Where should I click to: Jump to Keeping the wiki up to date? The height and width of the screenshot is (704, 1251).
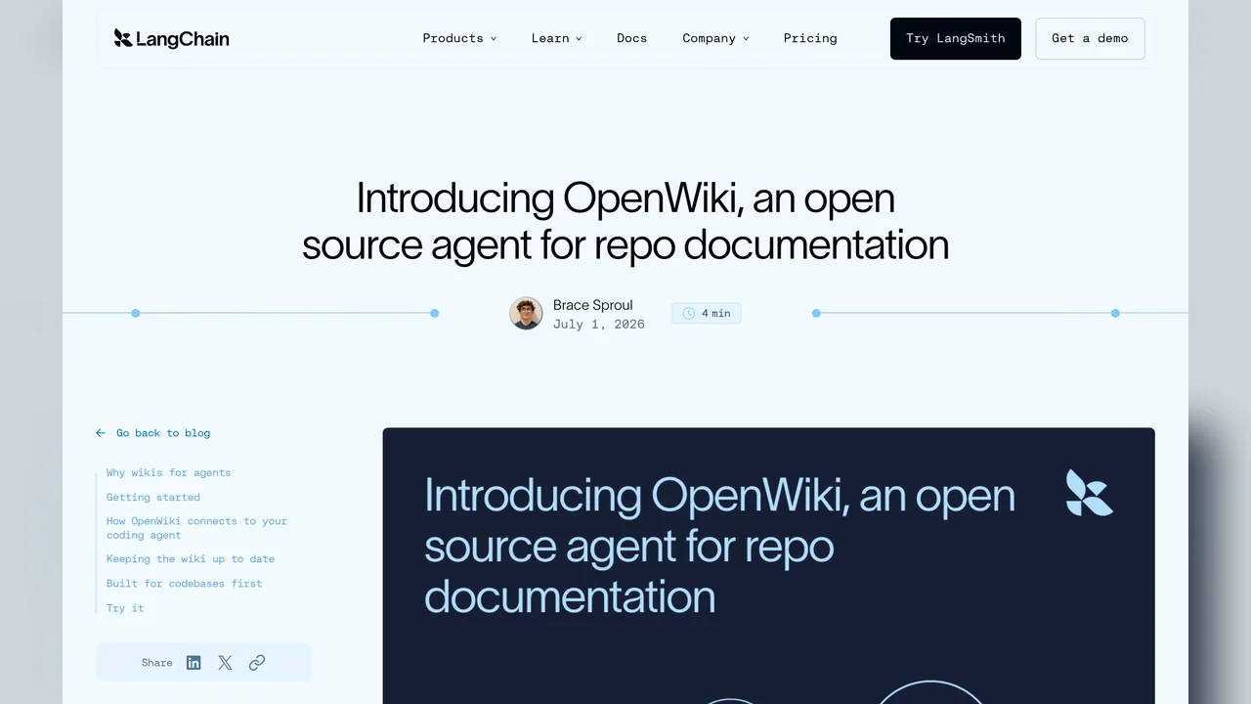click(x=191, y=559)
